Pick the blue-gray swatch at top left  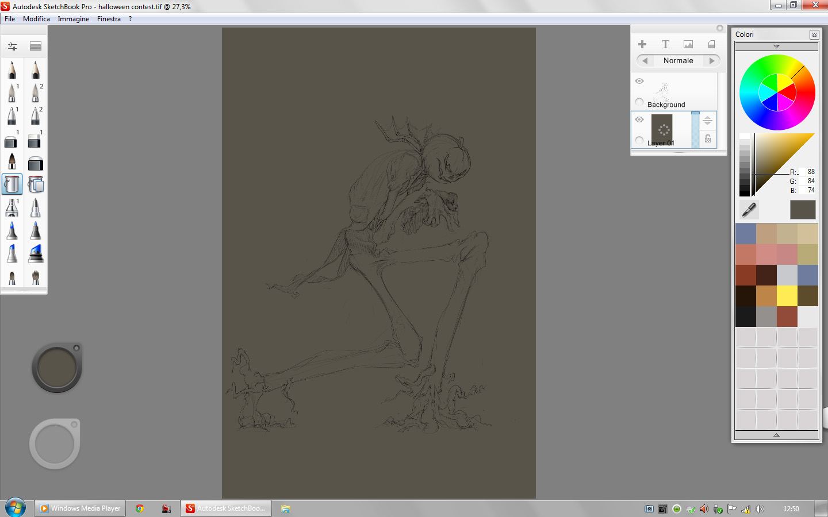tap(745, 234)
